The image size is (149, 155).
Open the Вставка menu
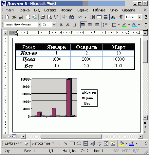click(50, 10)
